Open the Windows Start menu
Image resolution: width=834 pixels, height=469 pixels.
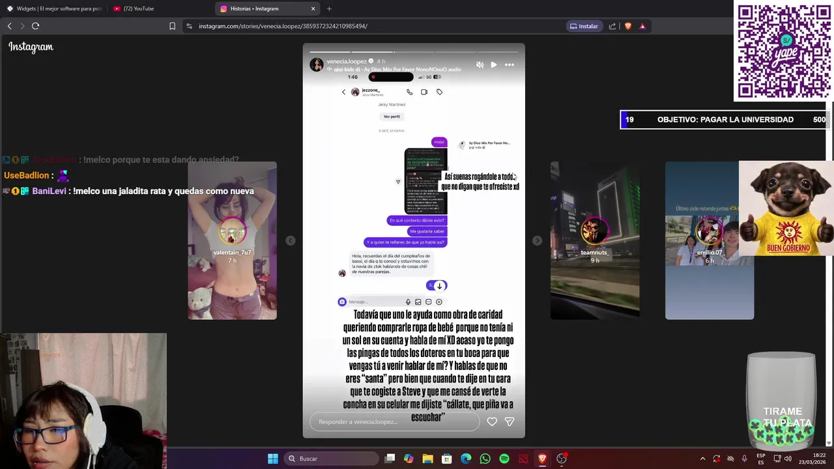(x=273, y=459)
